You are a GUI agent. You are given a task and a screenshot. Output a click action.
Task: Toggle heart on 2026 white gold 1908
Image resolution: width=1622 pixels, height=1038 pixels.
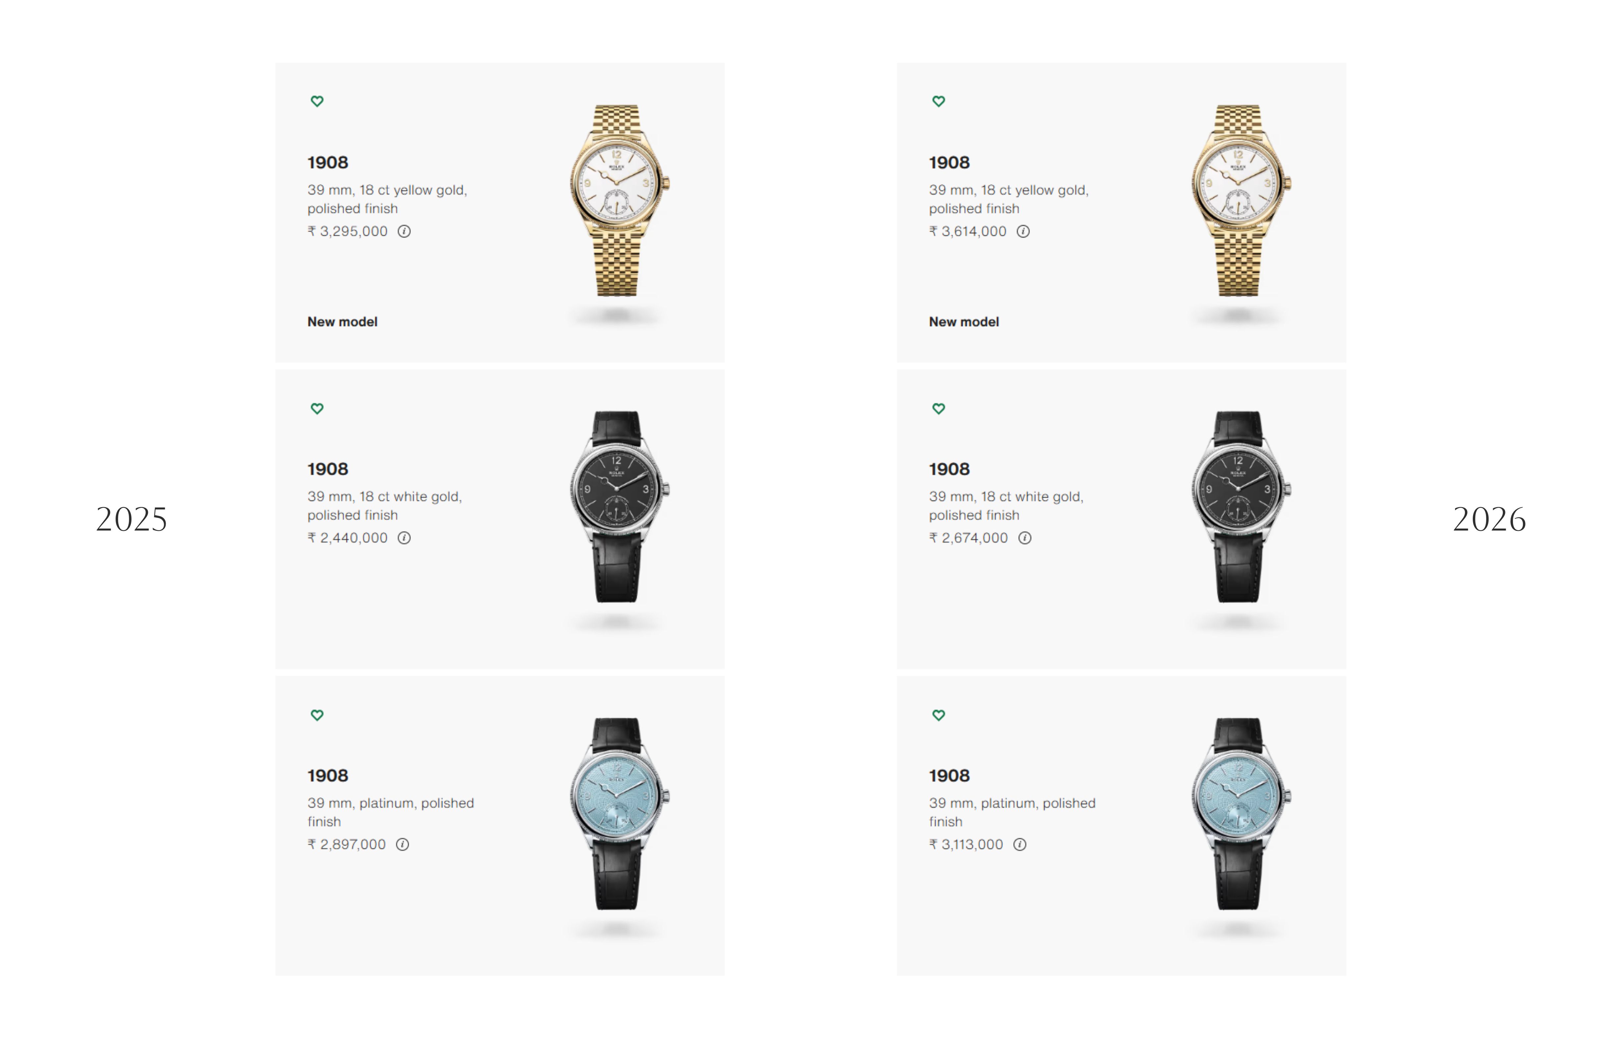point(938,408)
